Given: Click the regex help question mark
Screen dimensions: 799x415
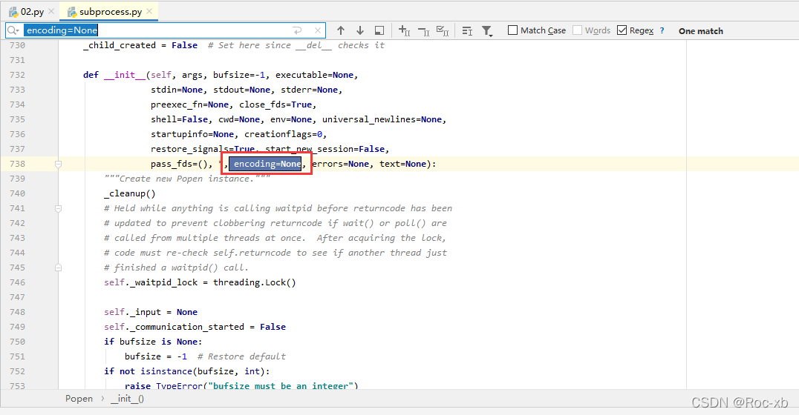Looking at the screenshot, I should click(x=662, y=31).
